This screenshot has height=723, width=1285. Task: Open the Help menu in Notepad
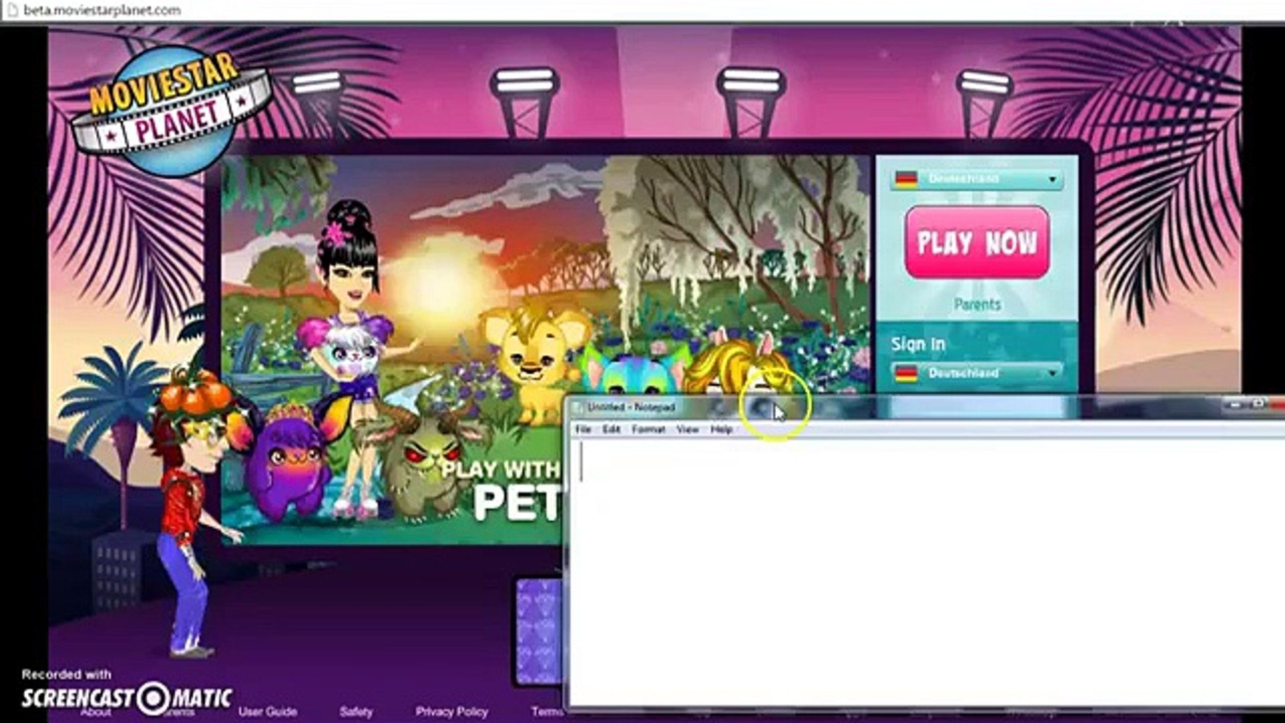click(721, 429)
